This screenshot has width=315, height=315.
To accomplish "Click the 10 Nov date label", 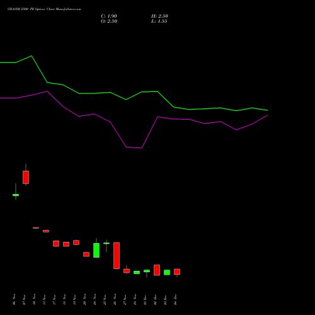I will (x=34, y=299).
